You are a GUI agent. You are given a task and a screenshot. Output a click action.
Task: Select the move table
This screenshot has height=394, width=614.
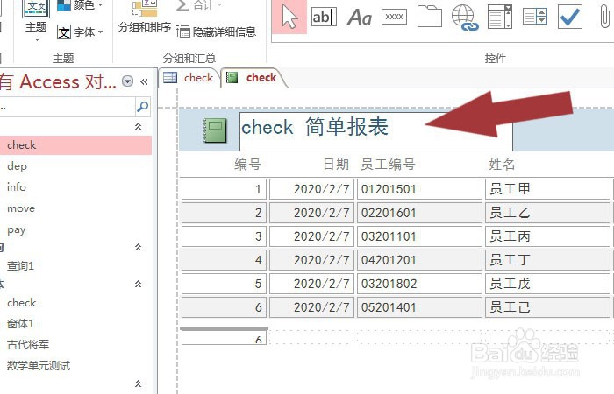click(75, 208)
